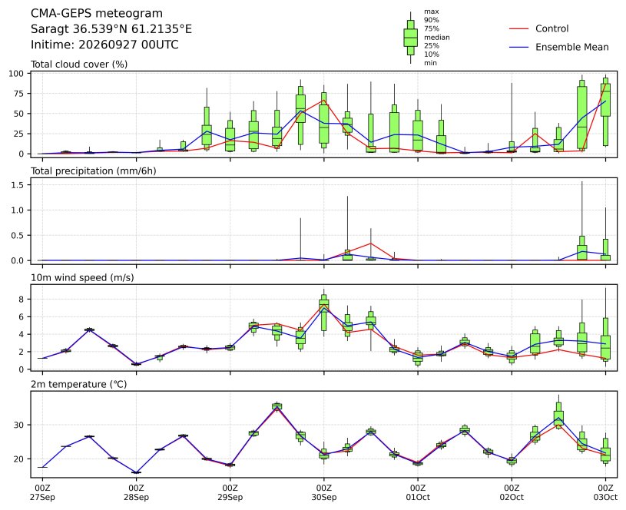Click the blue Ensemble Mean legend line
This screenshot has width=626, height=510.
[x=518, y=47]
